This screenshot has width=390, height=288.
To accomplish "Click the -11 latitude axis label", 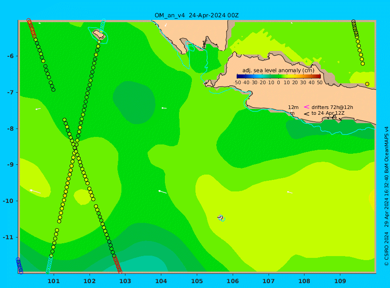I will [x=9, y=237].
